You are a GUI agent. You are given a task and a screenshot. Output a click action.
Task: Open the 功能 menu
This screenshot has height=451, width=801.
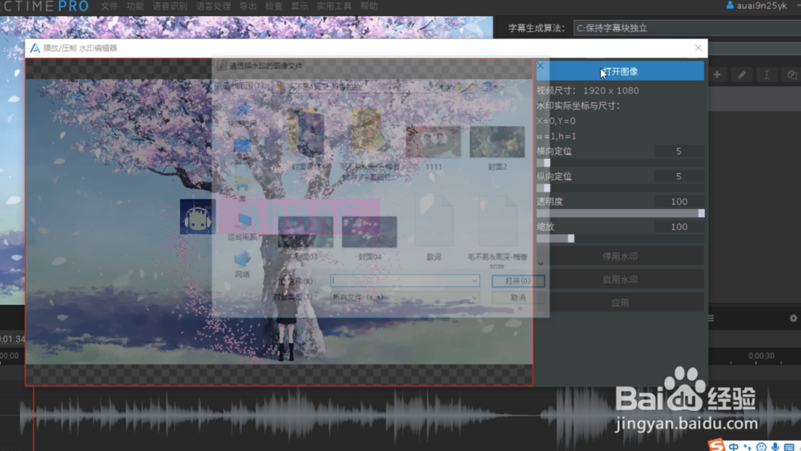[135, 6]
